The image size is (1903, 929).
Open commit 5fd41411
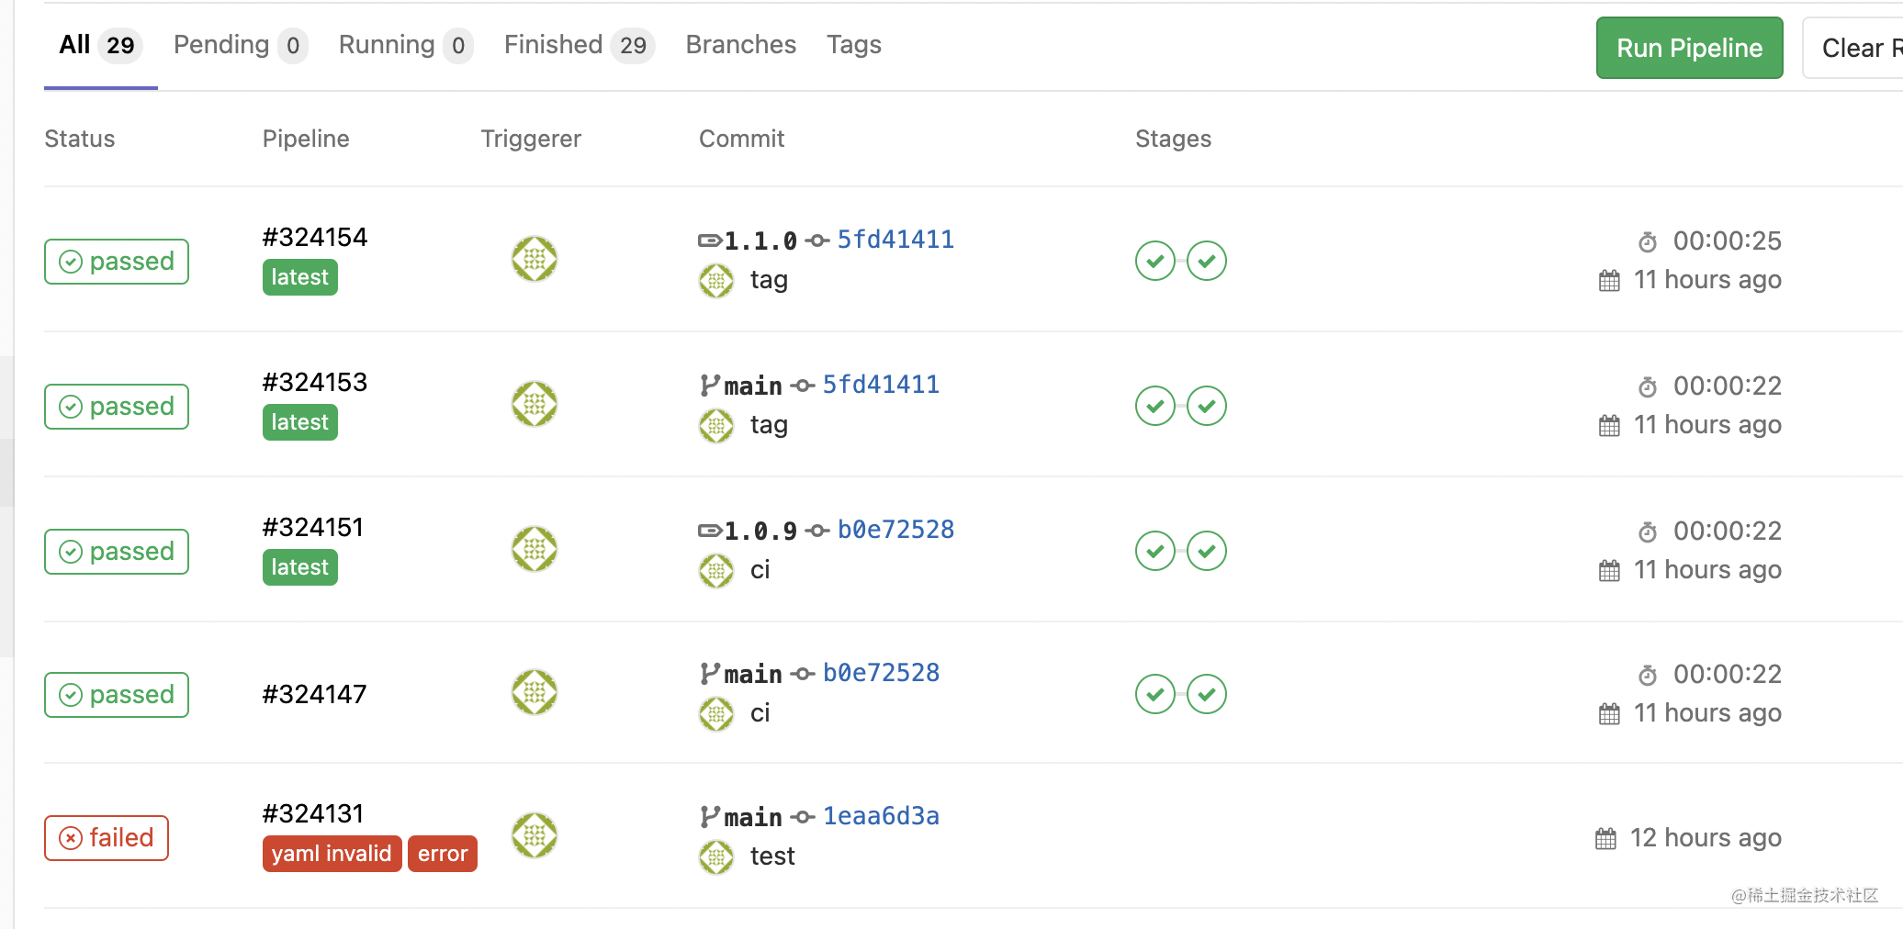[x=895, y=239]
